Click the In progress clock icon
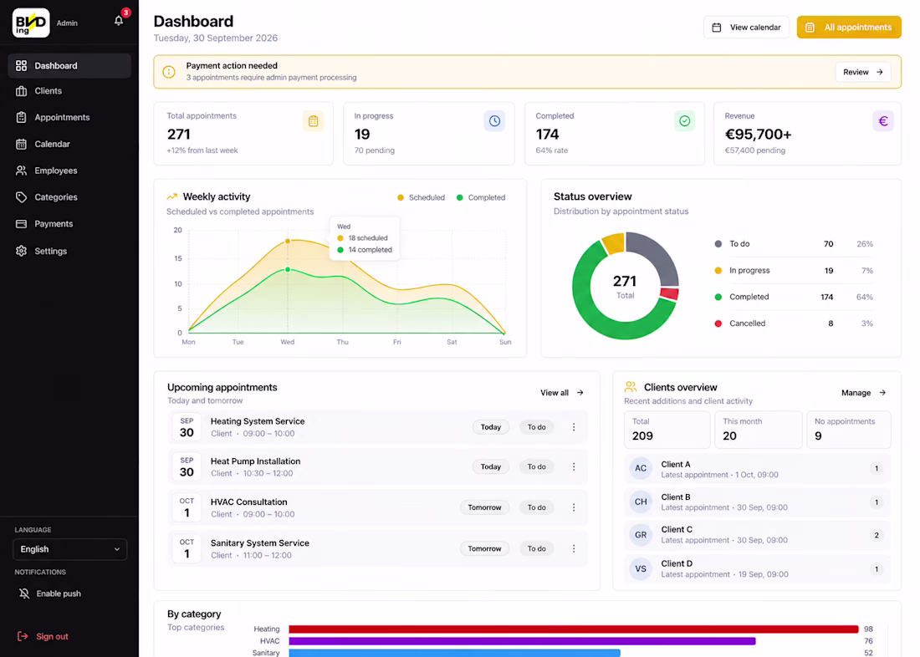 (x=494, y=121)
